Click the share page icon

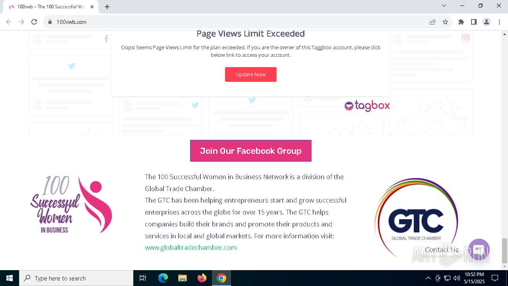coord(433,22)
